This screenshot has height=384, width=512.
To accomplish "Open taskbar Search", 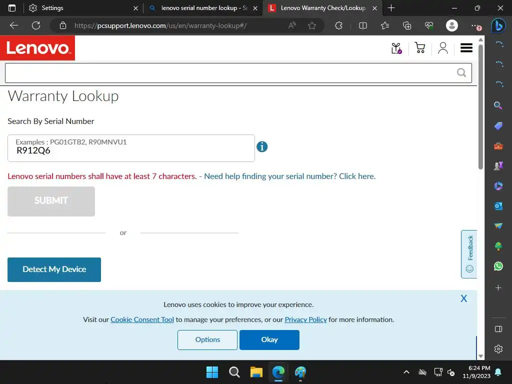I will point(234,372).
